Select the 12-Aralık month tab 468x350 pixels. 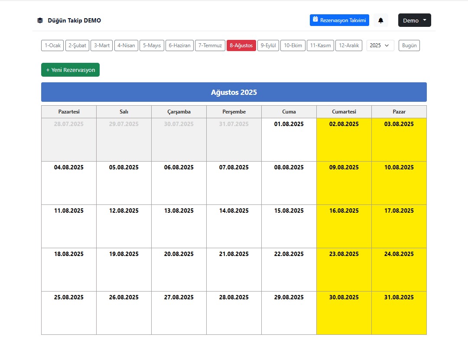click(348, 45)
